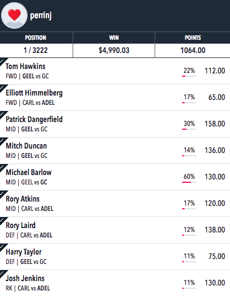Click the checkmark corner icon on Rory Laird
Image resolution: width=230 pixels, height=296 pixels.
[3, 220]
